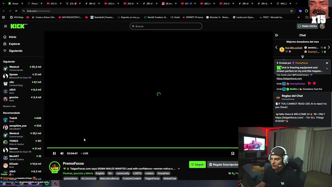Expand the pinned chat message chevron
Image resolution: width=332 pixels, height=187 pixels.
click(327, 69)
